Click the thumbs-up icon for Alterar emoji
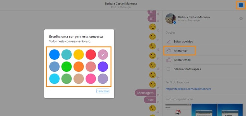Screen dimensions: 246x116 click(169, 60)
